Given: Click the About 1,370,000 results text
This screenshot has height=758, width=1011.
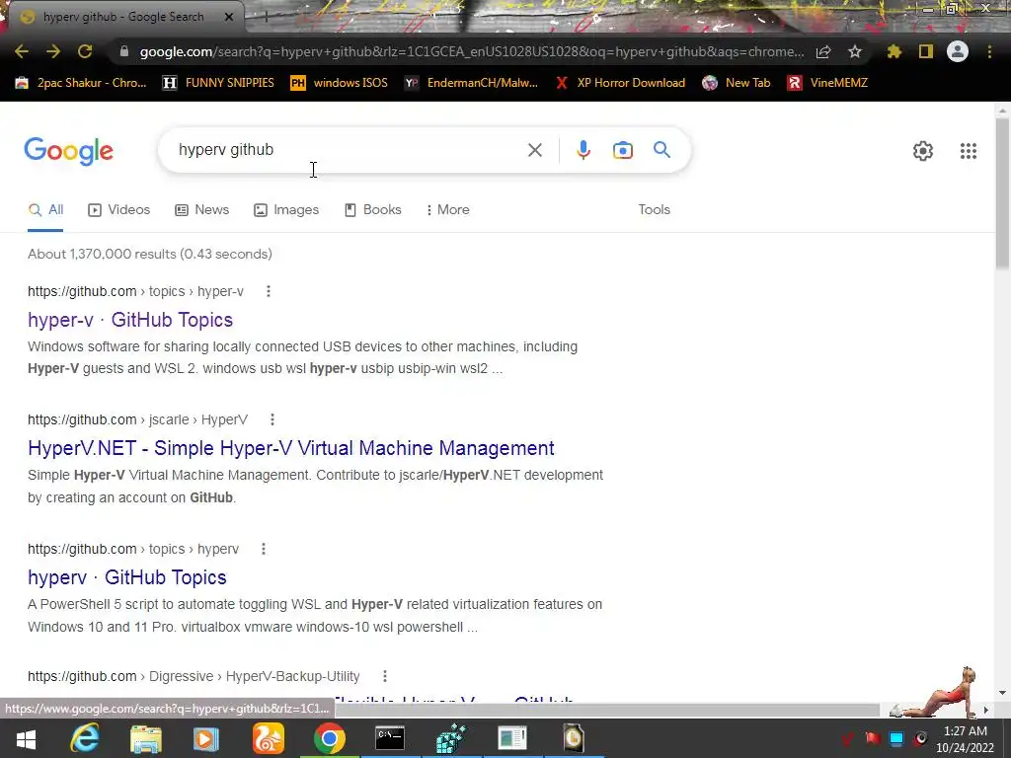Looking at the screenshot, I should (x=150, y=254).
